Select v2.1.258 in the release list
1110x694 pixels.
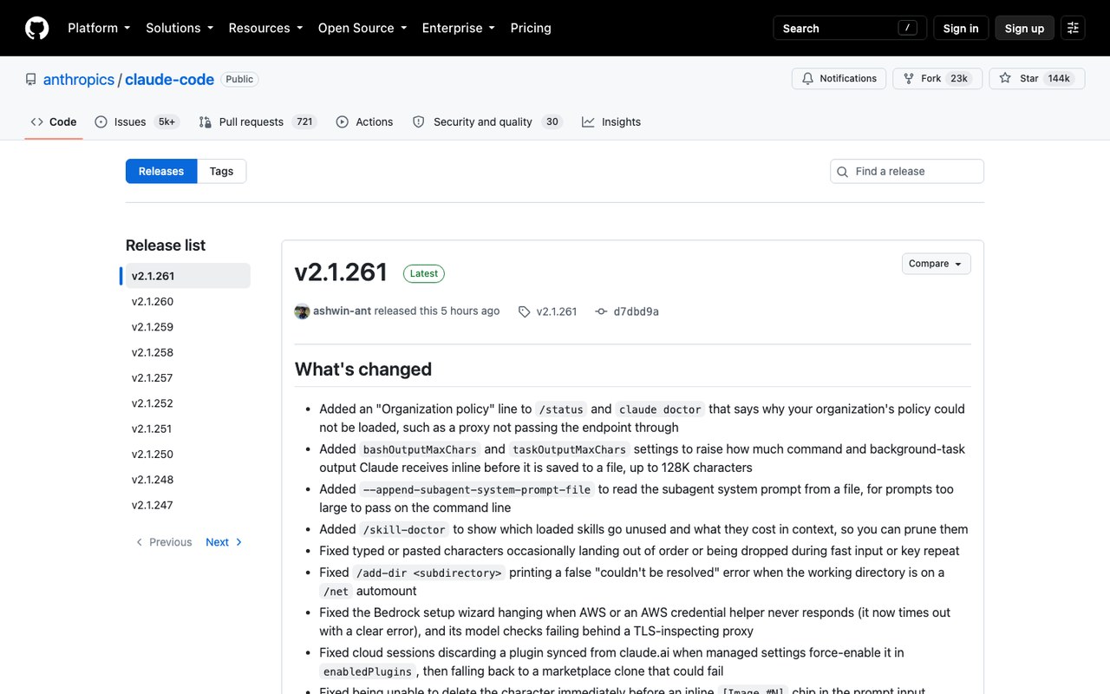point(188,352)
